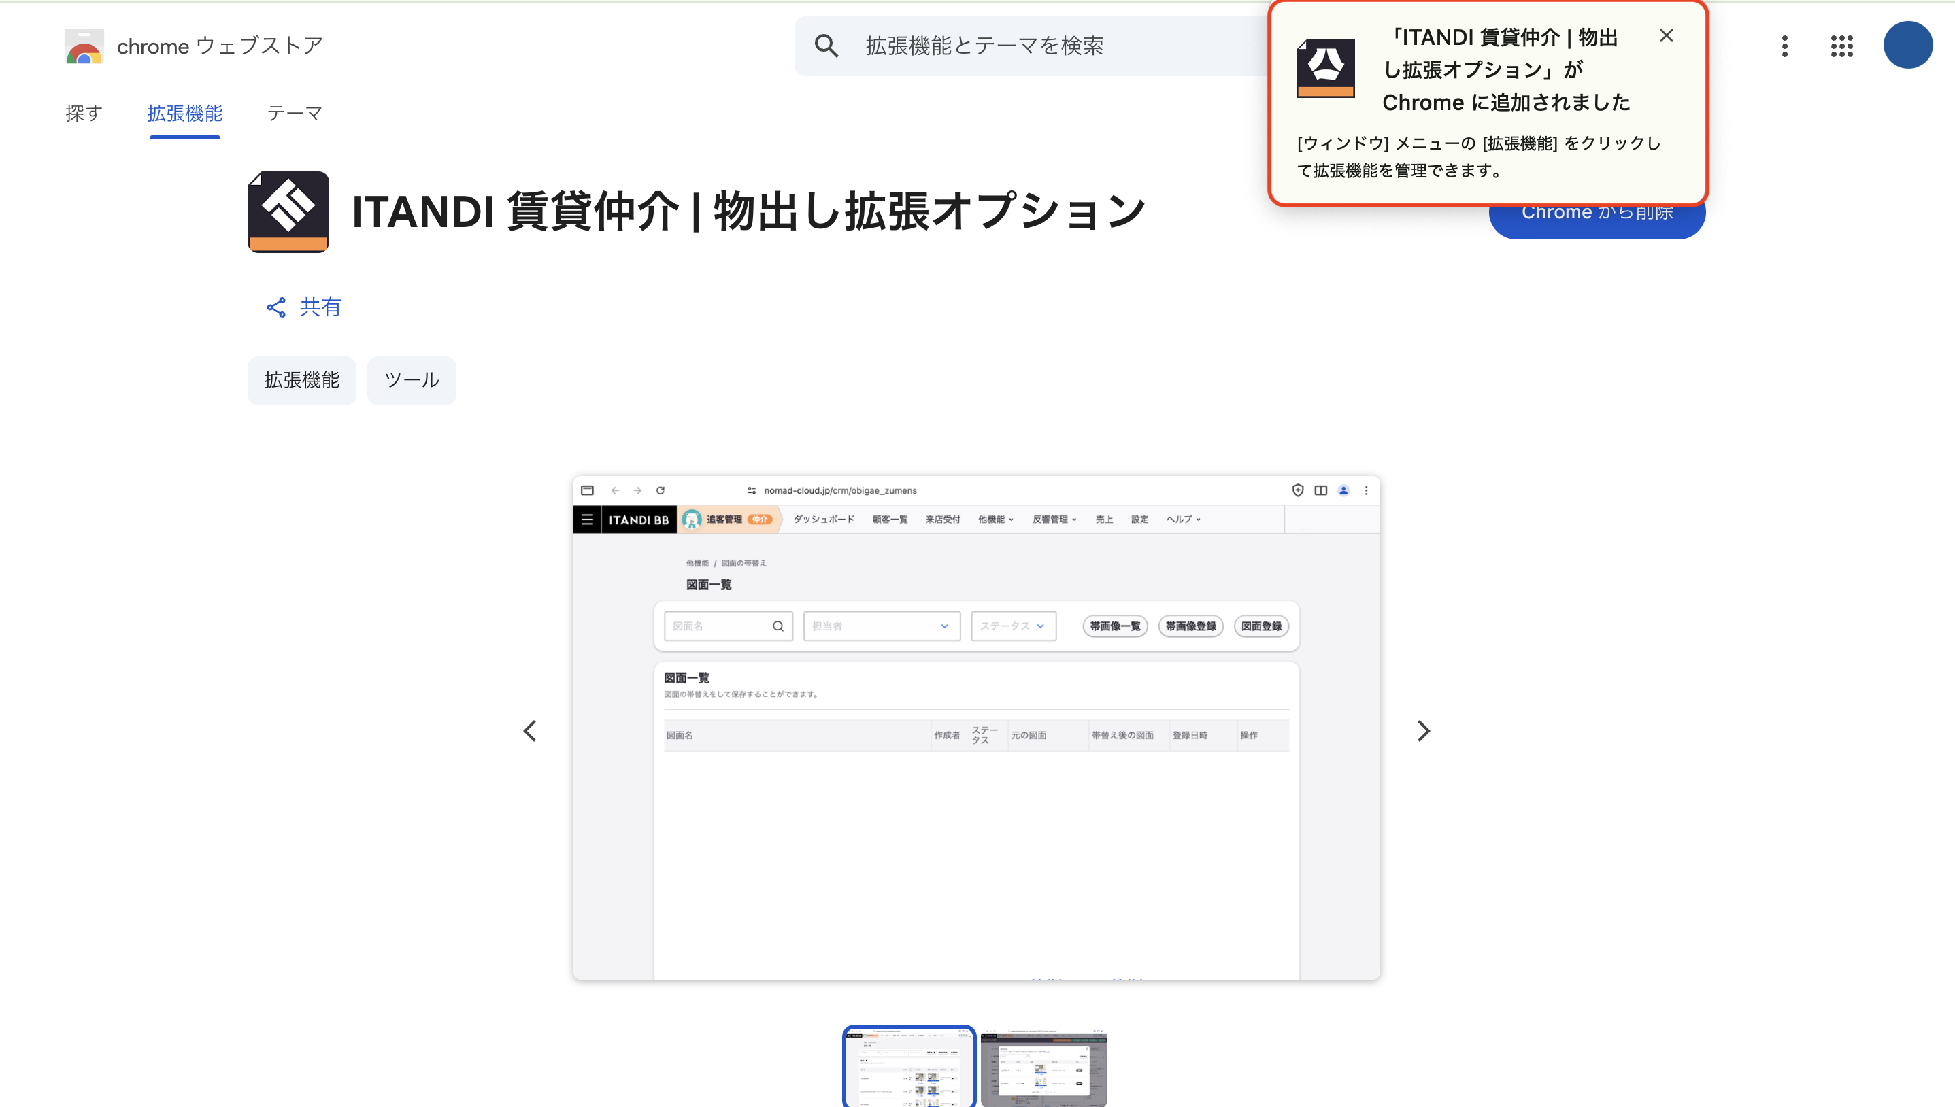Open the blue account avatar

pyautogui.click(x=1908, y=46)
